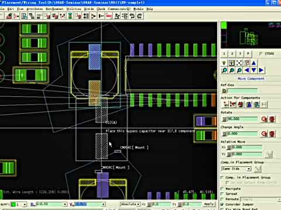Open the View menu
This screenshot has height=210, width=281.
20,9
